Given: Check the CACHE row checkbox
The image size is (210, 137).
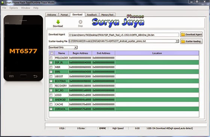Looking at the screenshot, I should (x=51, y=104).
